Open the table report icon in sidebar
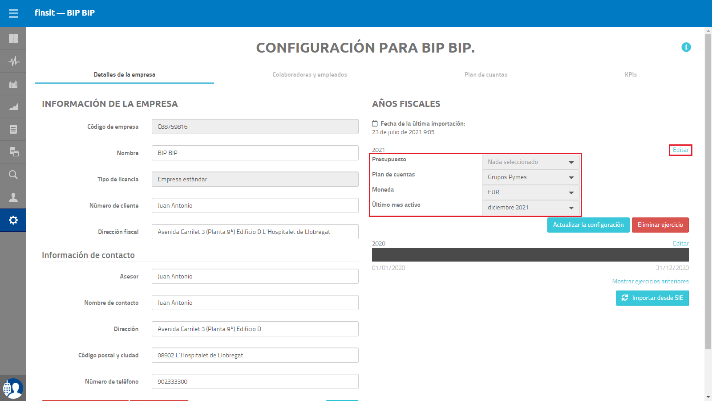Screen dimensions: 712x401 pyautogui.click(x=13, y=152)
